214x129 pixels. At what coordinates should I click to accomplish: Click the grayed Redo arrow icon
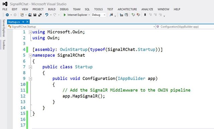click(55, 15)
